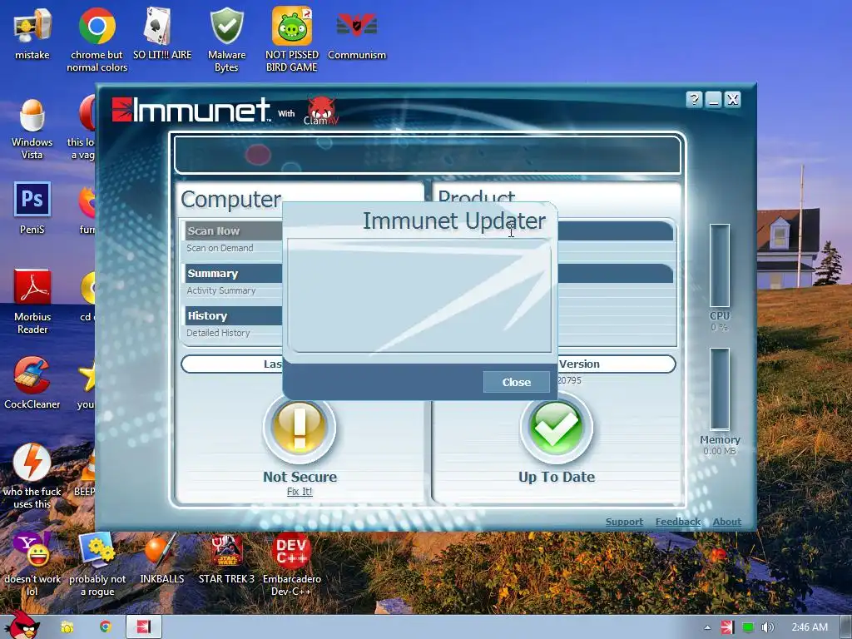Click the Memory usage meter
852x639 pixels.
pyautogui.click(x=720, y=389)
